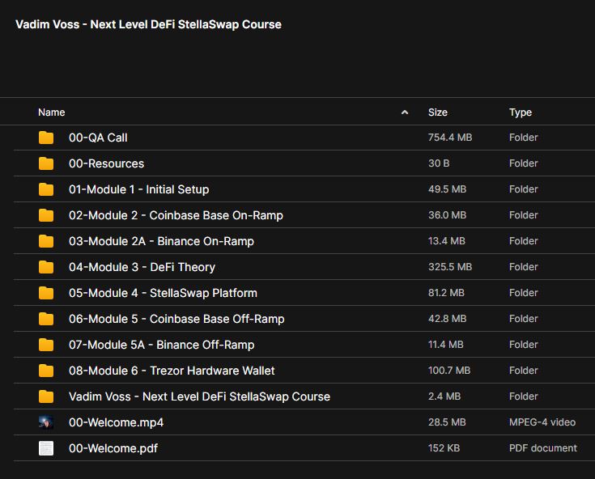Click the 49.5 MB size value

tap(447, 189)
